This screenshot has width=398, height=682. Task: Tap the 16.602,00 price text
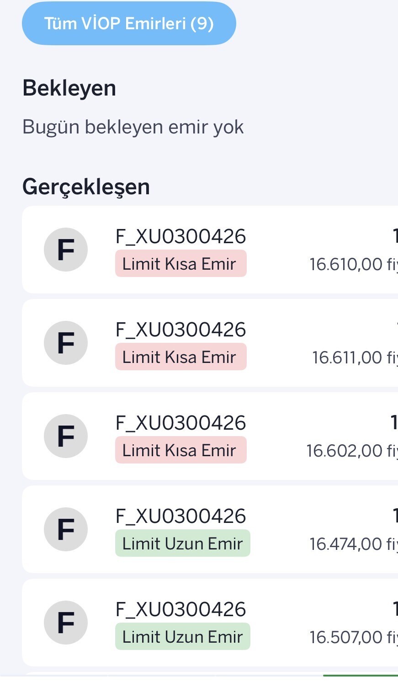[345, 451]
